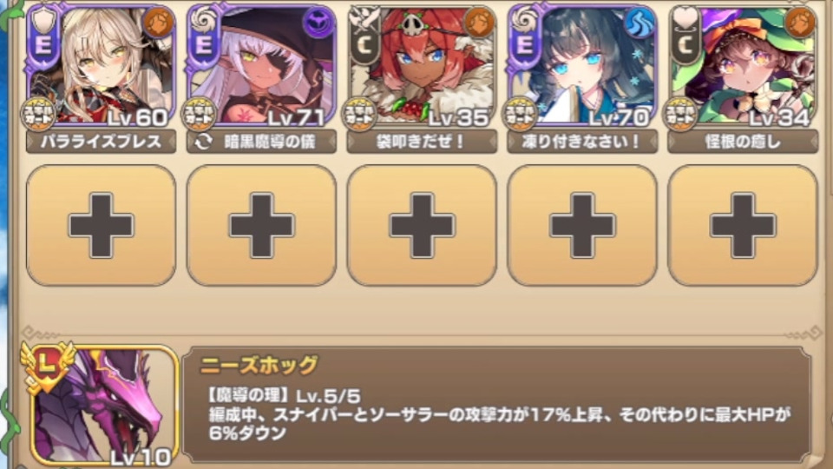Tap the skill card badge on the Lv71 card
This screenshot has height=469, width=833.
[x=199, y=114]
